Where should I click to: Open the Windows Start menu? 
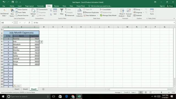click(3, 97)
